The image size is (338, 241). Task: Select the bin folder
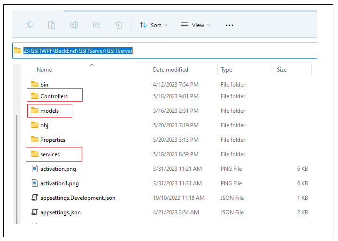click(44, 84)
